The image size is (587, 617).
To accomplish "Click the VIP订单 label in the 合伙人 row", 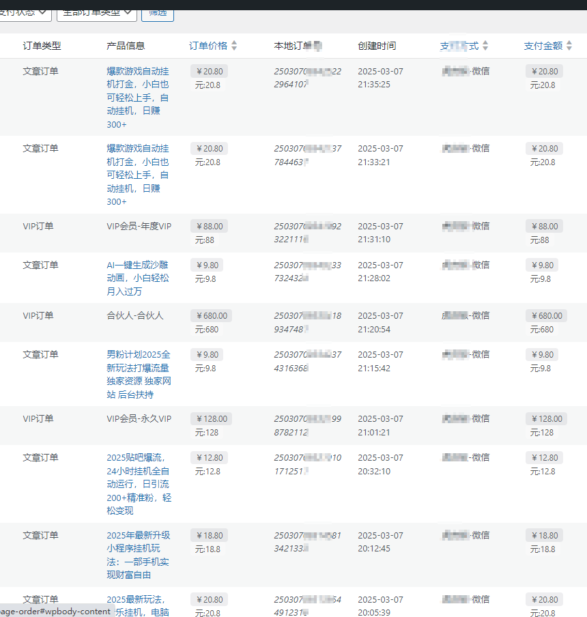I will click(x=38, y=315).
